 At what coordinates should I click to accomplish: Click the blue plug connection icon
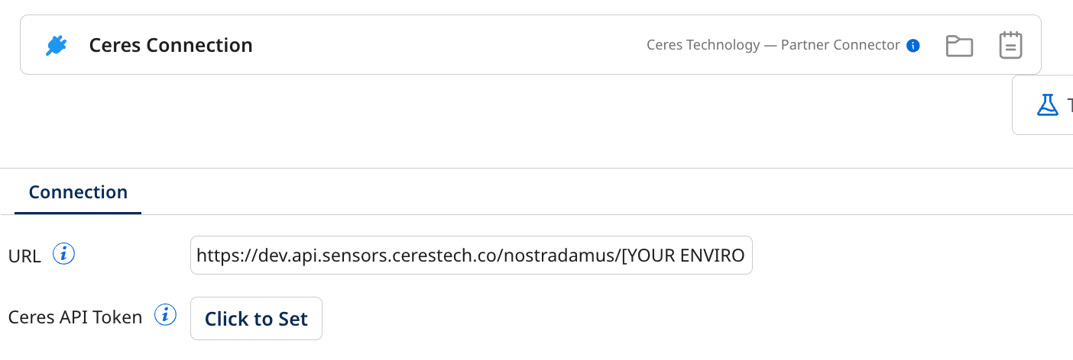pyautogui.click(x=56, y=46)
